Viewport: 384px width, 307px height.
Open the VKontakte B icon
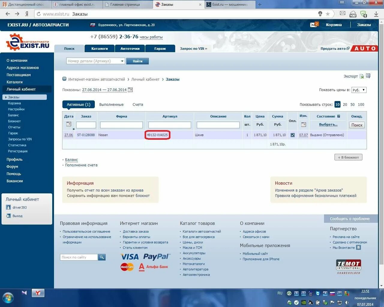coord(358,247)
